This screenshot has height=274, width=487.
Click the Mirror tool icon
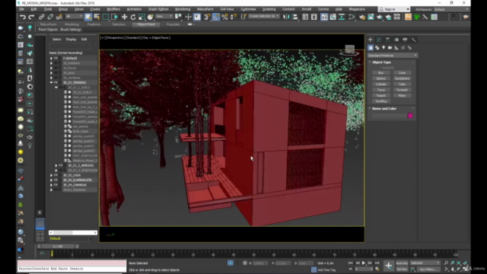tap(286, 17)
